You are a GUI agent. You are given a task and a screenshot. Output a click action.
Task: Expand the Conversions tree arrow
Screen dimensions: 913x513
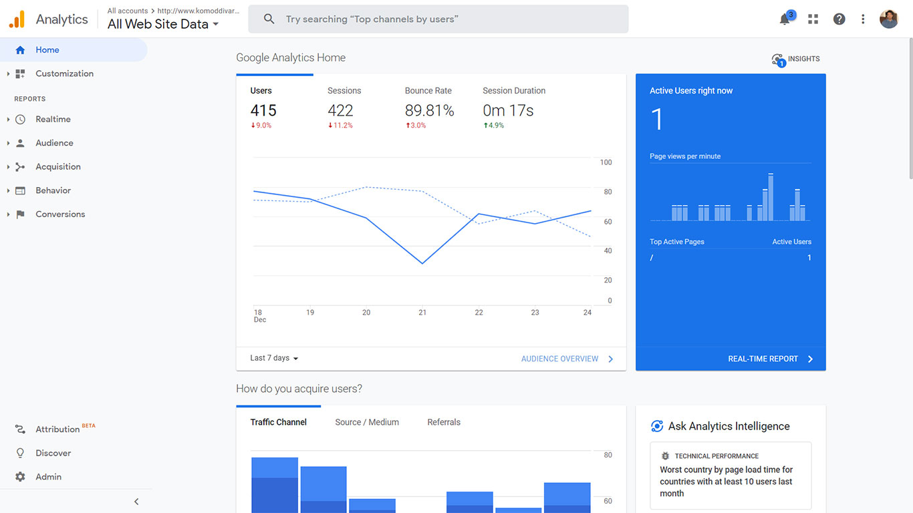coord(8,214)
